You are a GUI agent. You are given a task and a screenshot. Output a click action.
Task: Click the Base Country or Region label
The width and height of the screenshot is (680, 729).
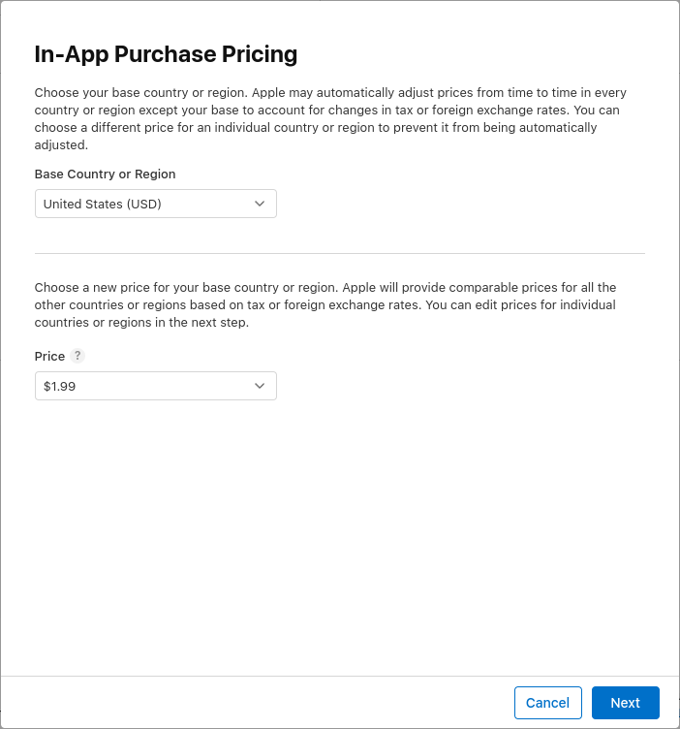(x=105, y=174)
